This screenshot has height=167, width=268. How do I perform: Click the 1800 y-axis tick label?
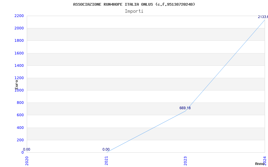click(x=19, y=41)
